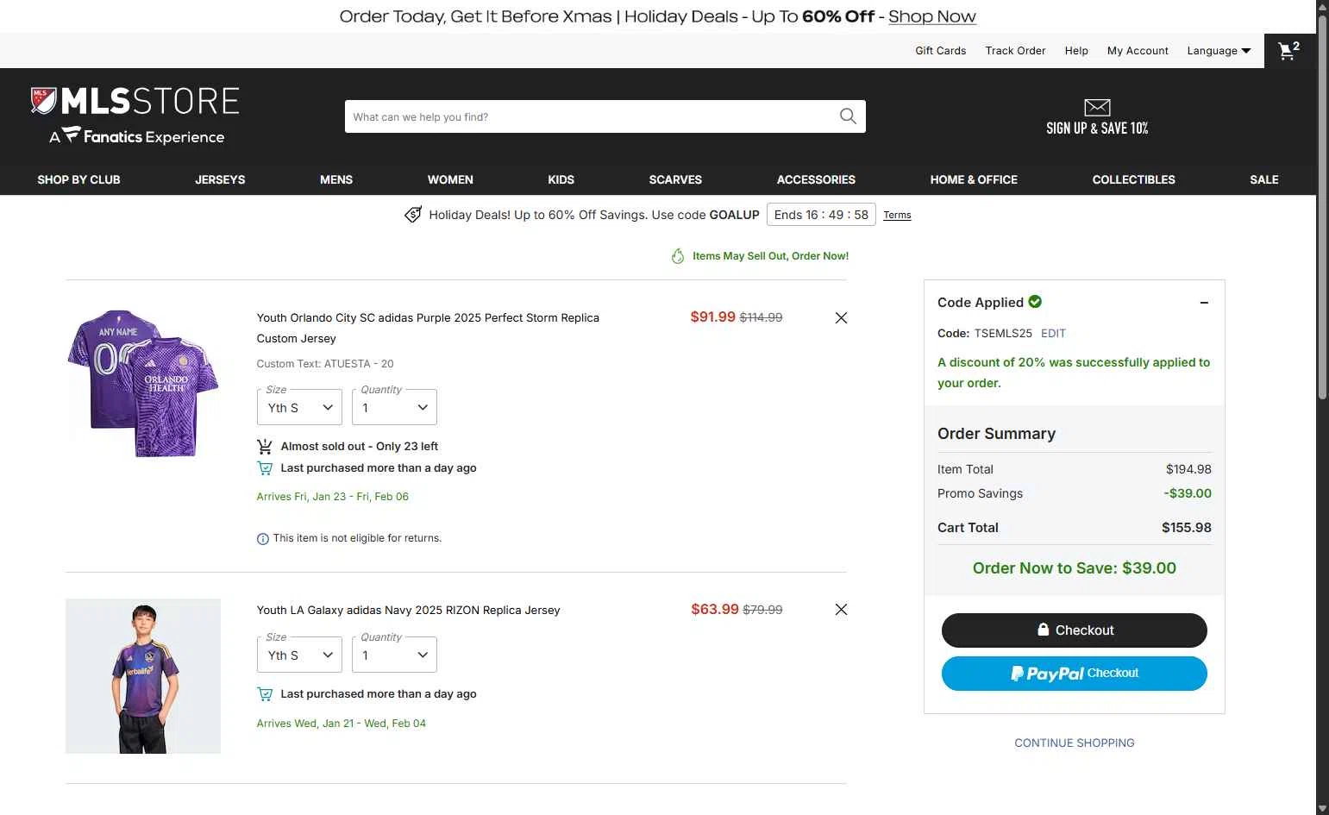Collapse the Code Applied panel with minus

pyautogui.click(x=1204, y=303)
